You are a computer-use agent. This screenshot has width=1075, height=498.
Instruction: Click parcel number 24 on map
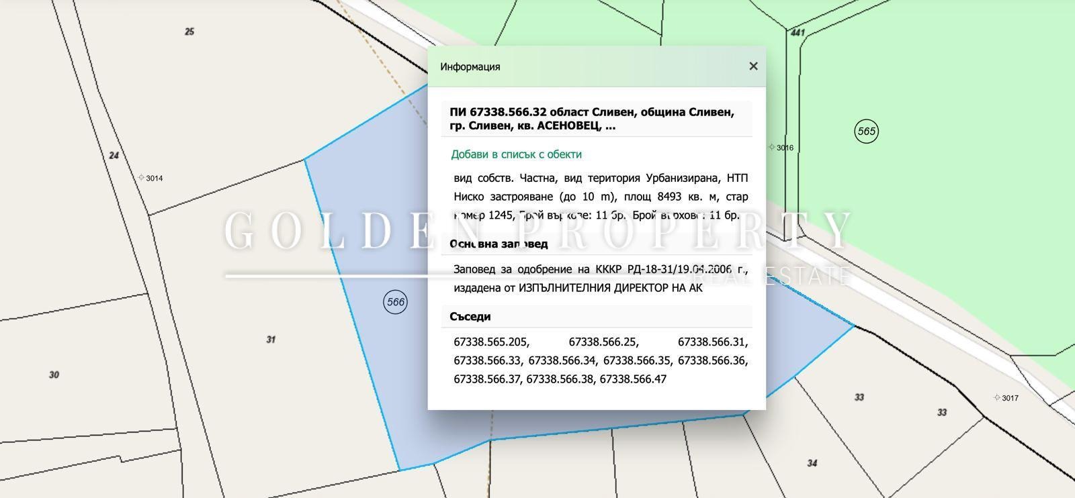point(114,155)
